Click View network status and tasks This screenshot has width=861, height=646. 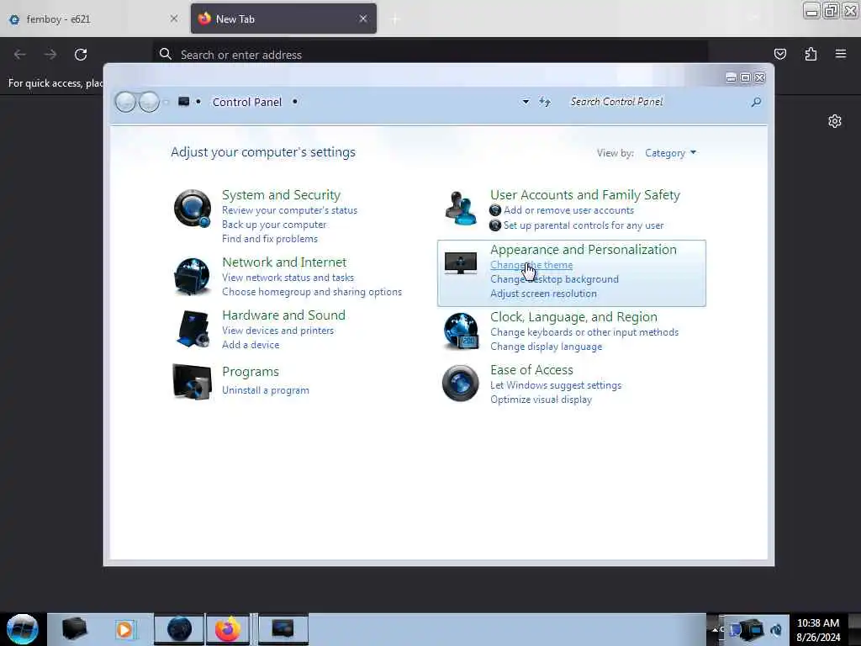click(288, 278)
